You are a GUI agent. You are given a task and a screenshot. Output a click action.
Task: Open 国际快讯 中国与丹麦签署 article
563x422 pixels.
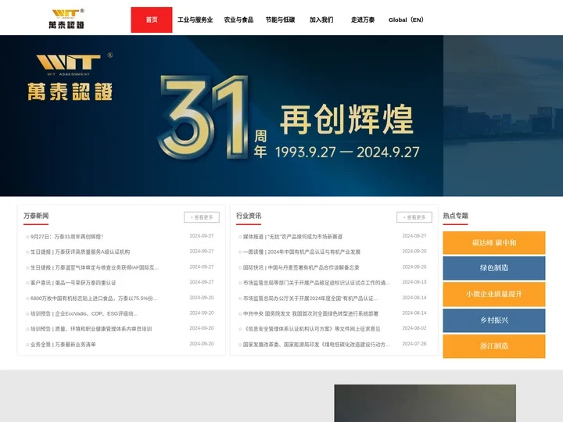pos(301,267)
